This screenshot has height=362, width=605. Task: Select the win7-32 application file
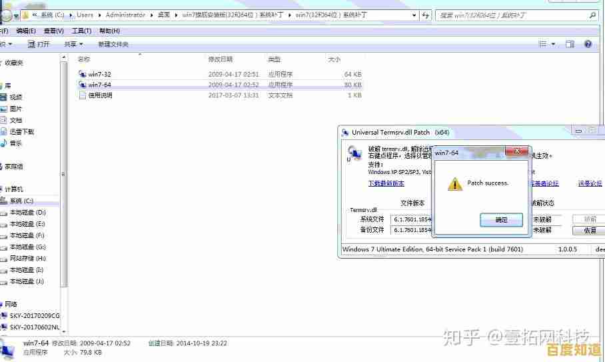pyautogui.click(x=99, y=75)
